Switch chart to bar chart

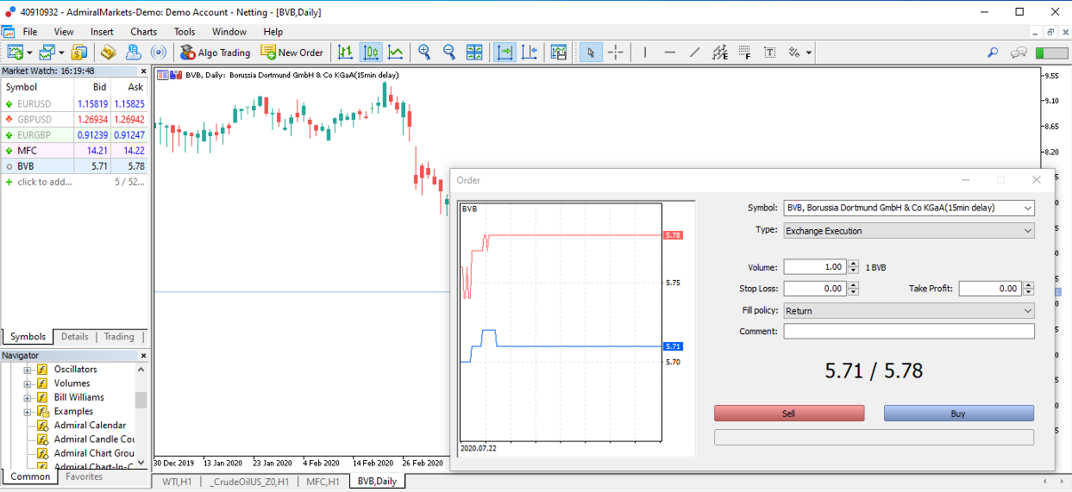pyautogui.click(x=346, y=53)
